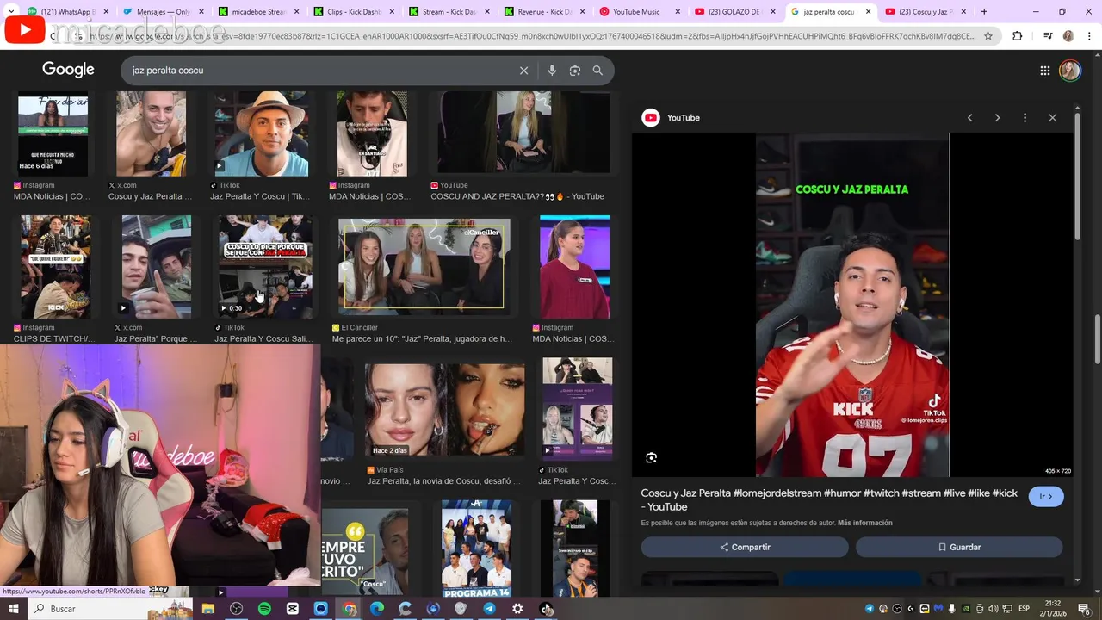This screenshot has width=1102, height=620.
Task: Open Chrome three-dot menu
Action: [x=1087, y=36]
